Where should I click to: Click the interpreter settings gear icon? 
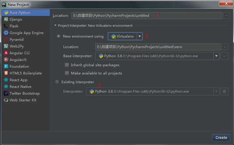pos(224,91)
